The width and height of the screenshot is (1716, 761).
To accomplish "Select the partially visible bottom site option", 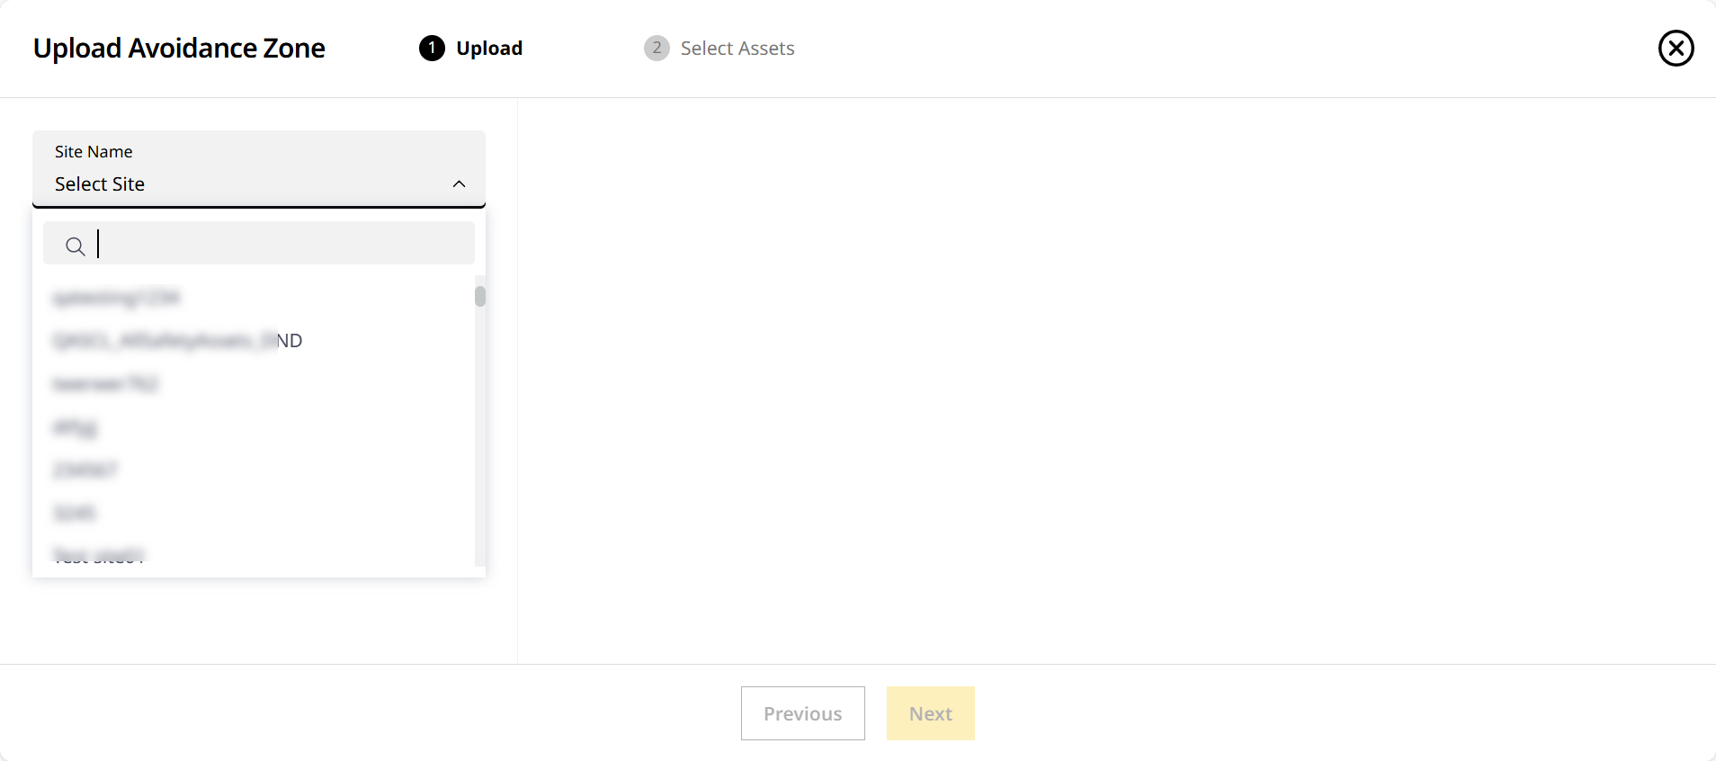I will tap(99, 556).
